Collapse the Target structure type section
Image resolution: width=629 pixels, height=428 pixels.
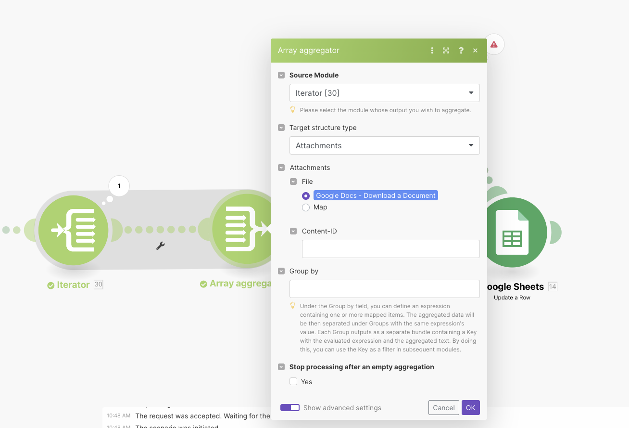click(x=281, y=128)
